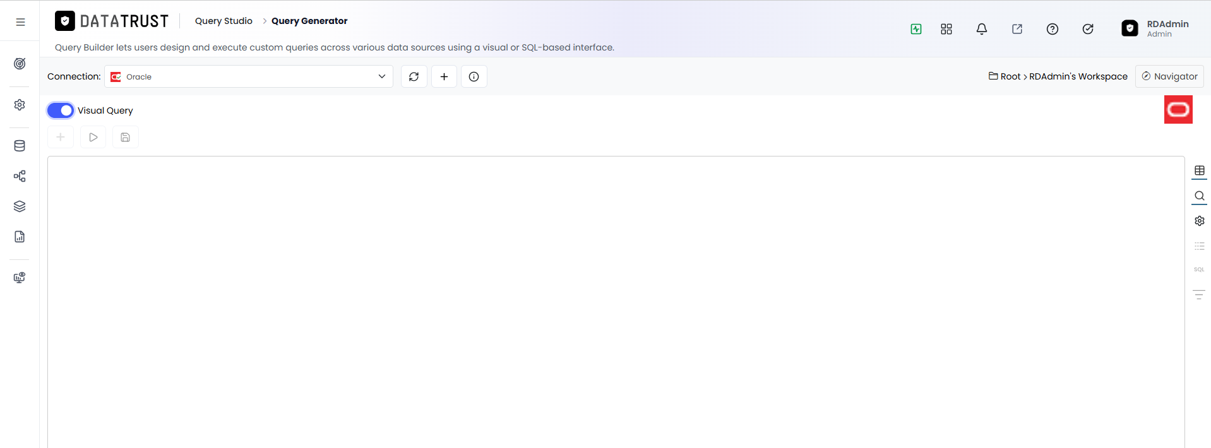1211x448 pixels.
Task: Open the monitor settings sidebar icon
Action: tap(20, 278)
